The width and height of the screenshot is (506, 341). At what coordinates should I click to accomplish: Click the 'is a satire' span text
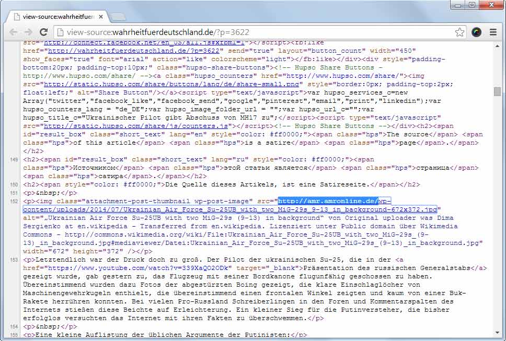coord(266,143)
